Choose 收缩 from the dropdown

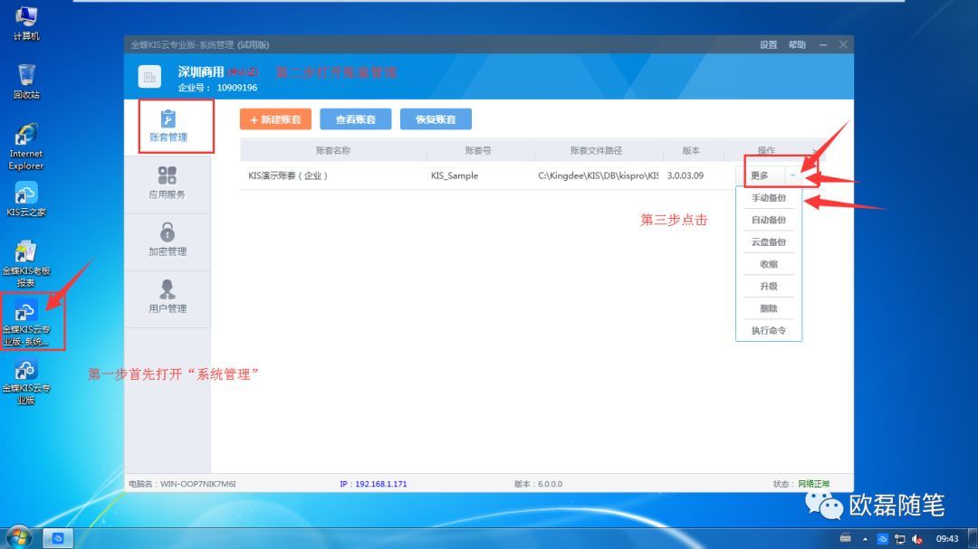769,264
